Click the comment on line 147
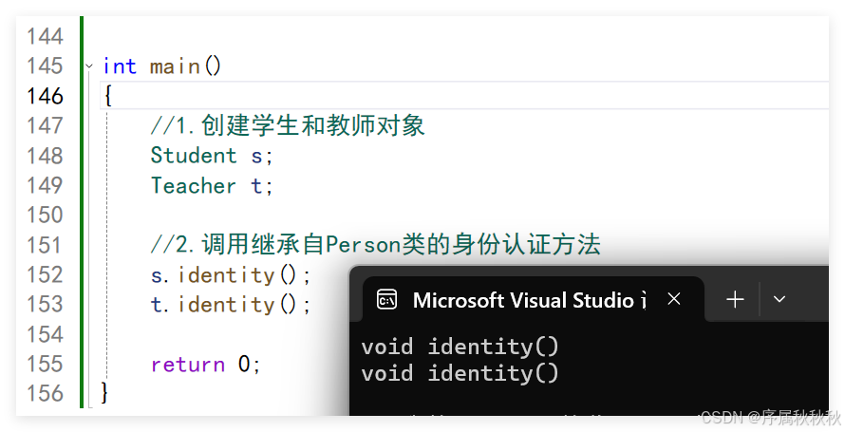The width and height of the screenshot is (845, 432). pyautogui.click(x=288, y=125)
